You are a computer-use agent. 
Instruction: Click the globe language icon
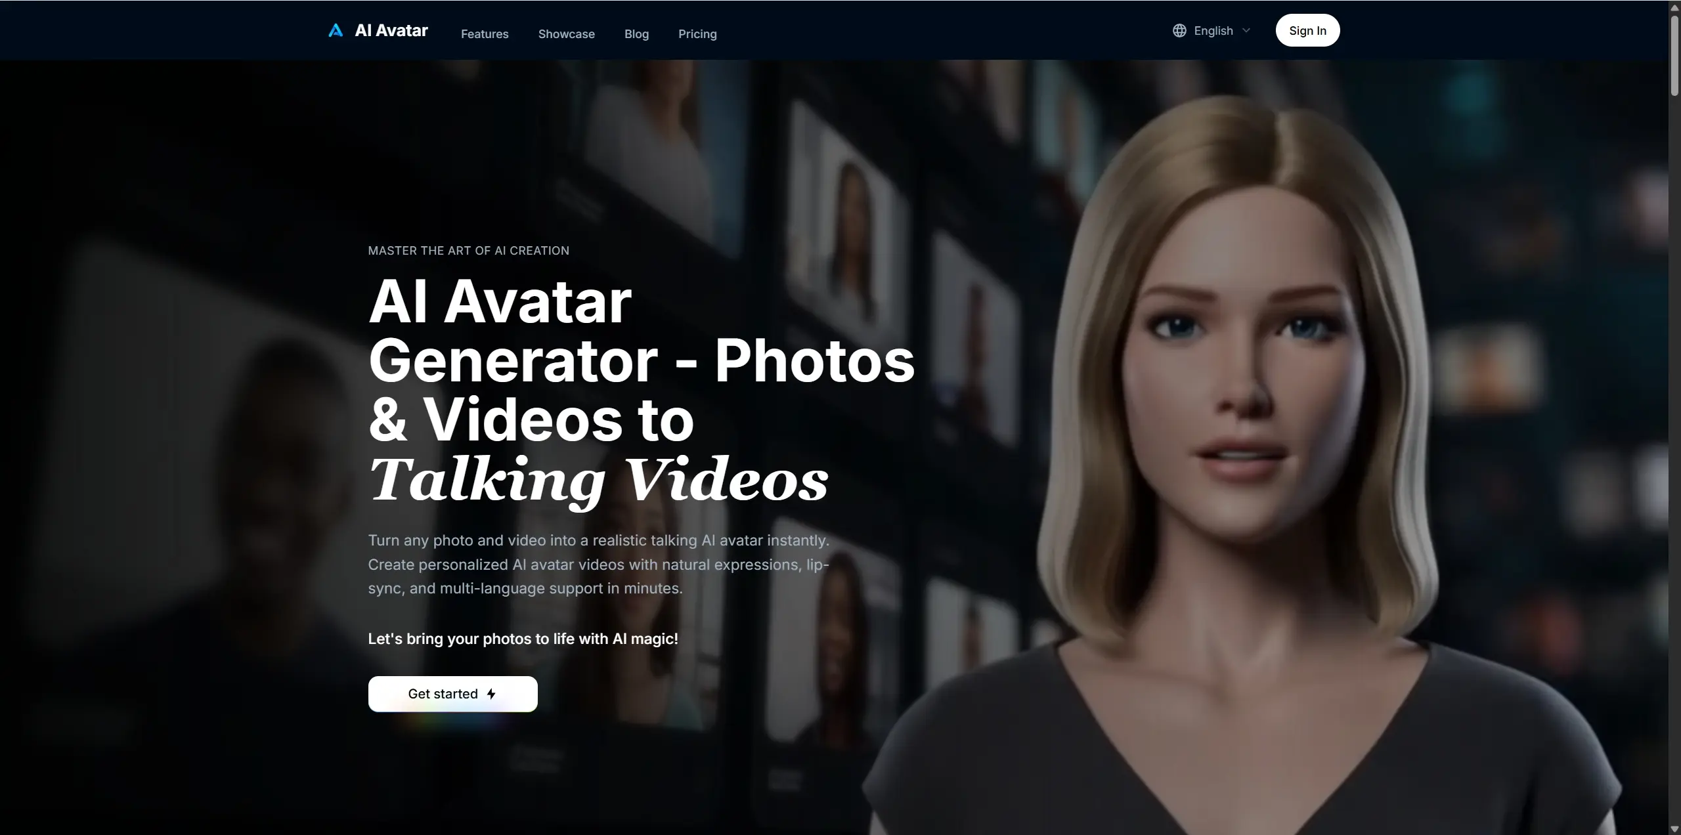point(1179,30)
